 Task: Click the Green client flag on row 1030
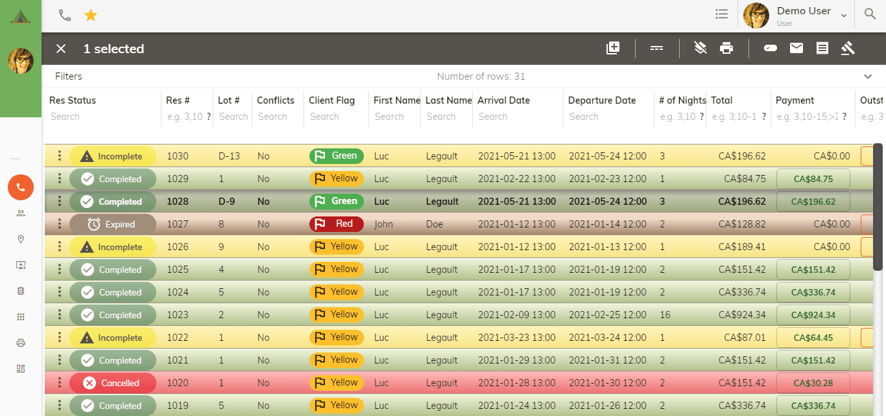[336, 156]
